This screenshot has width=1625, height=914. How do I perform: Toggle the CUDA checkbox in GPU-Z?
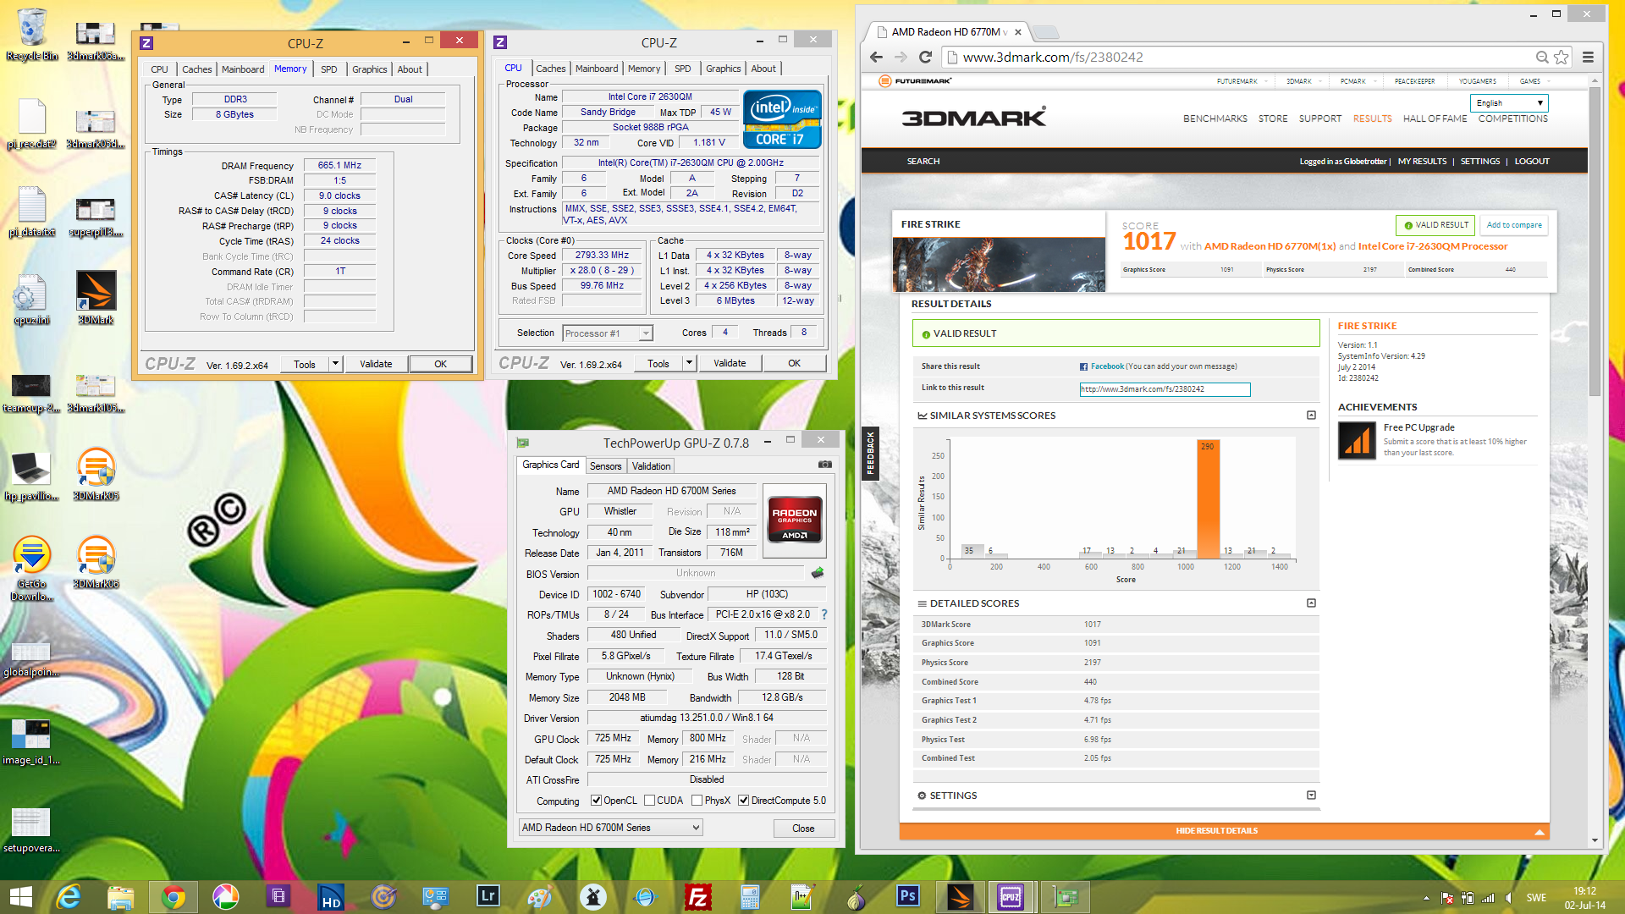(649, 801)
